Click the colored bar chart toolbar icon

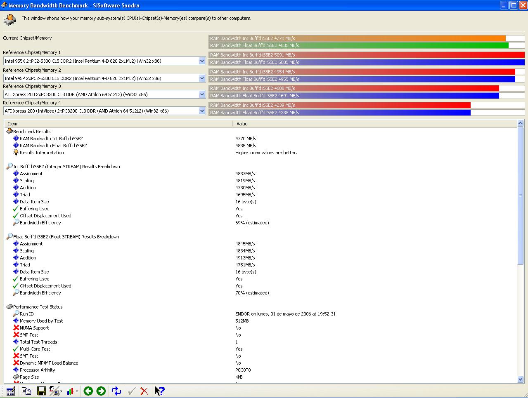[x=71, y=391]
